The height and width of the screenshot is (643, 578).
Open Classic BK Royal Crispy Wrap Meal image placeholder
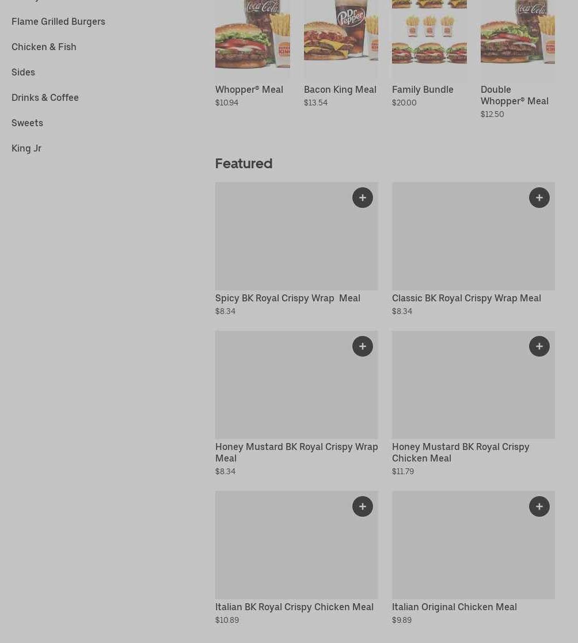tap(473, 236)
